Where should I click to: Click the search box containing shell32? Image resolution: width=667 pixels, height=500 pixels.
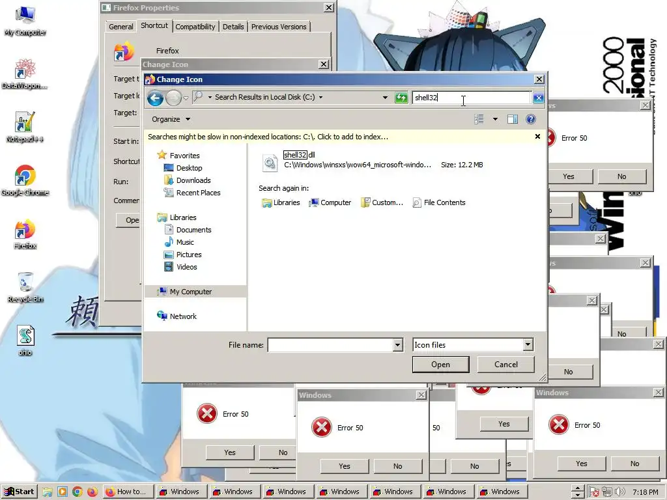[472, 98]
